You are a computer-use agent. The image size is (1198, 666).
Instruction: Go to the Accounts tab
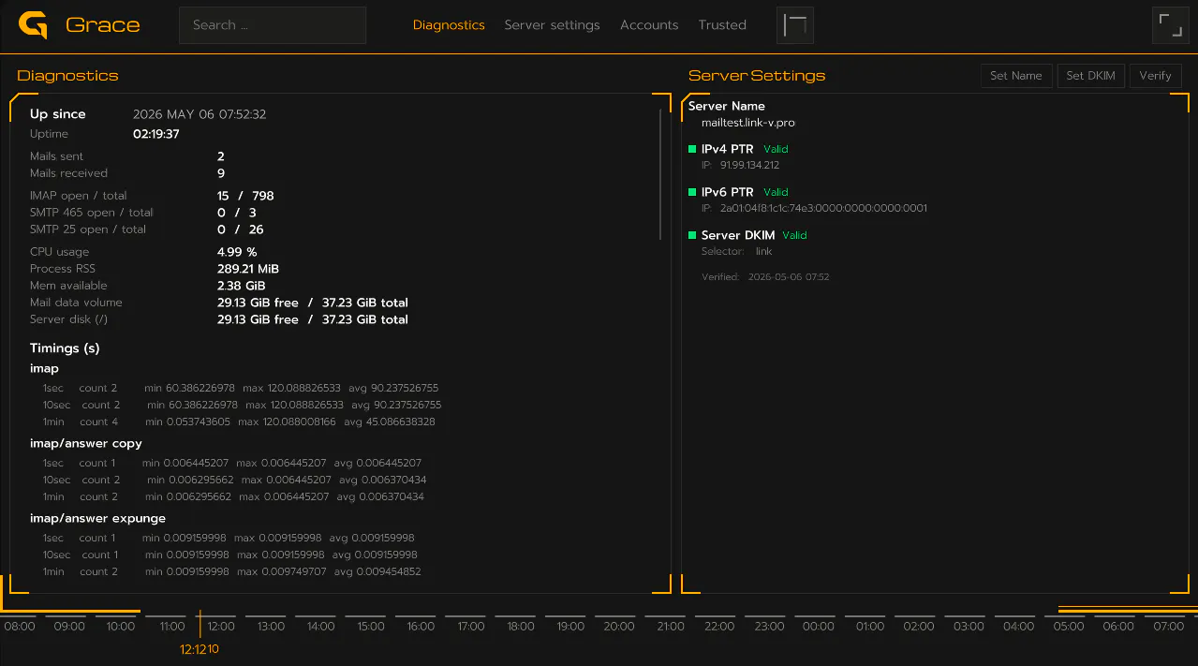point(649,25)
